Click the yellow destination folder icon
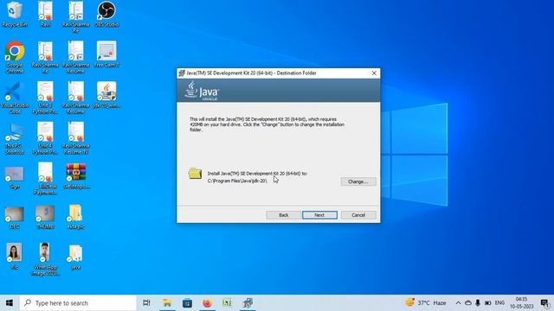The image size is (554, 311). coord(195,174)
